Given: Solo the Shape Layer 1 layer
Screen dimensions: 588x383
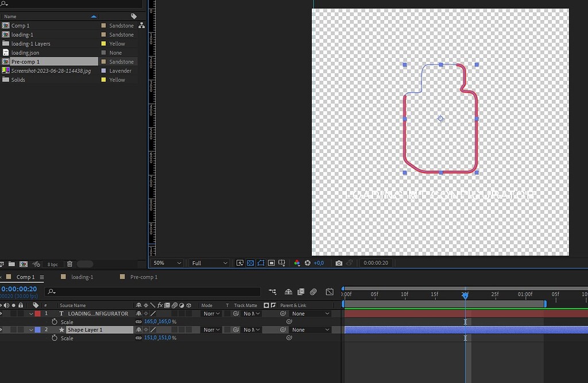Looking at the screenshot, I should click(x=14, y=329).
